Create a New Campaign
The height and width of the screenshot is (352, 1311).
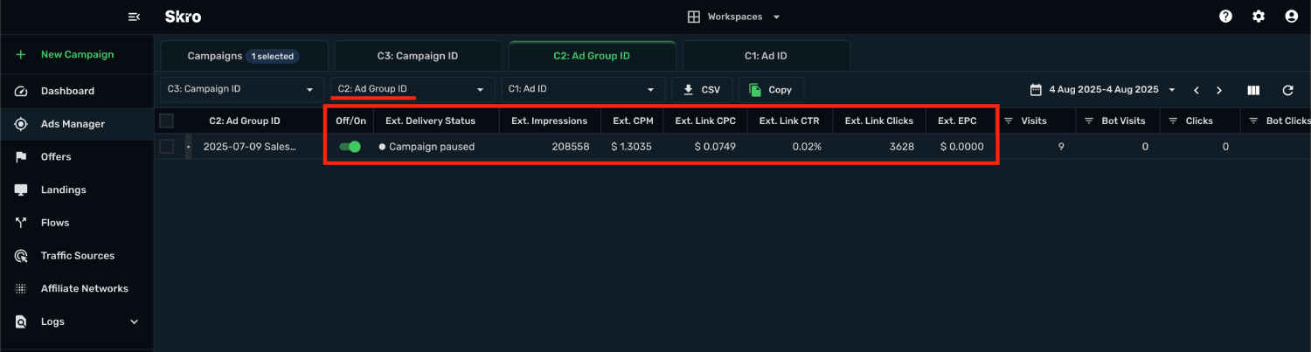click(77, 54)
